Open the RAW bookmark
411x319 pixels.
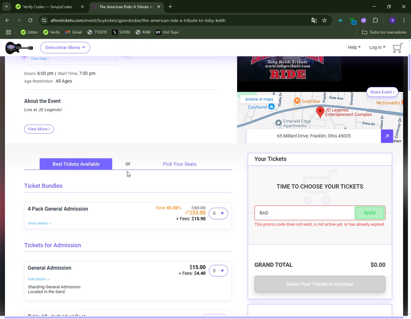click(143, 32)
